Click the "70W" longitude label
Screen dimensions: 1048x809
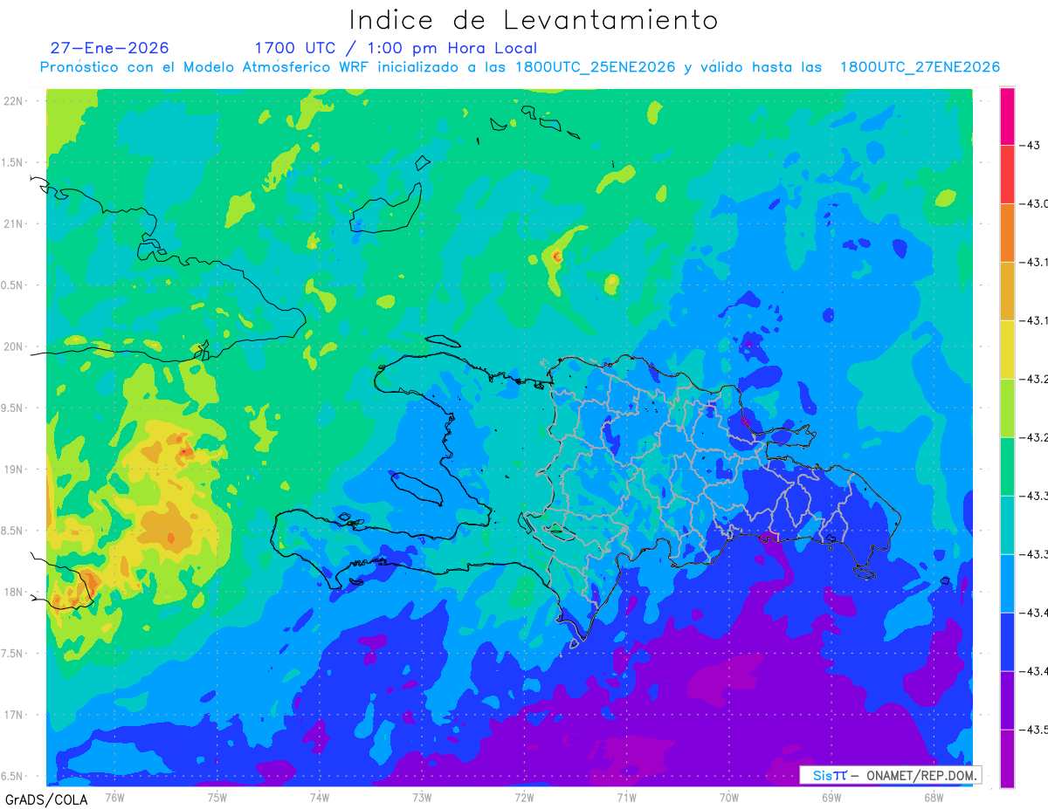(x=729, y=797)
